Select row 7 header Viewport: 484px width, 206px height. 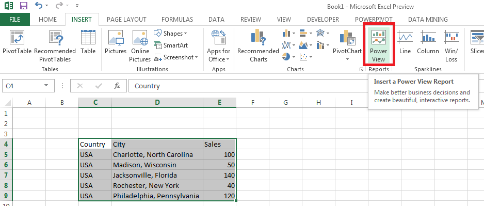(x=6, y=175)
